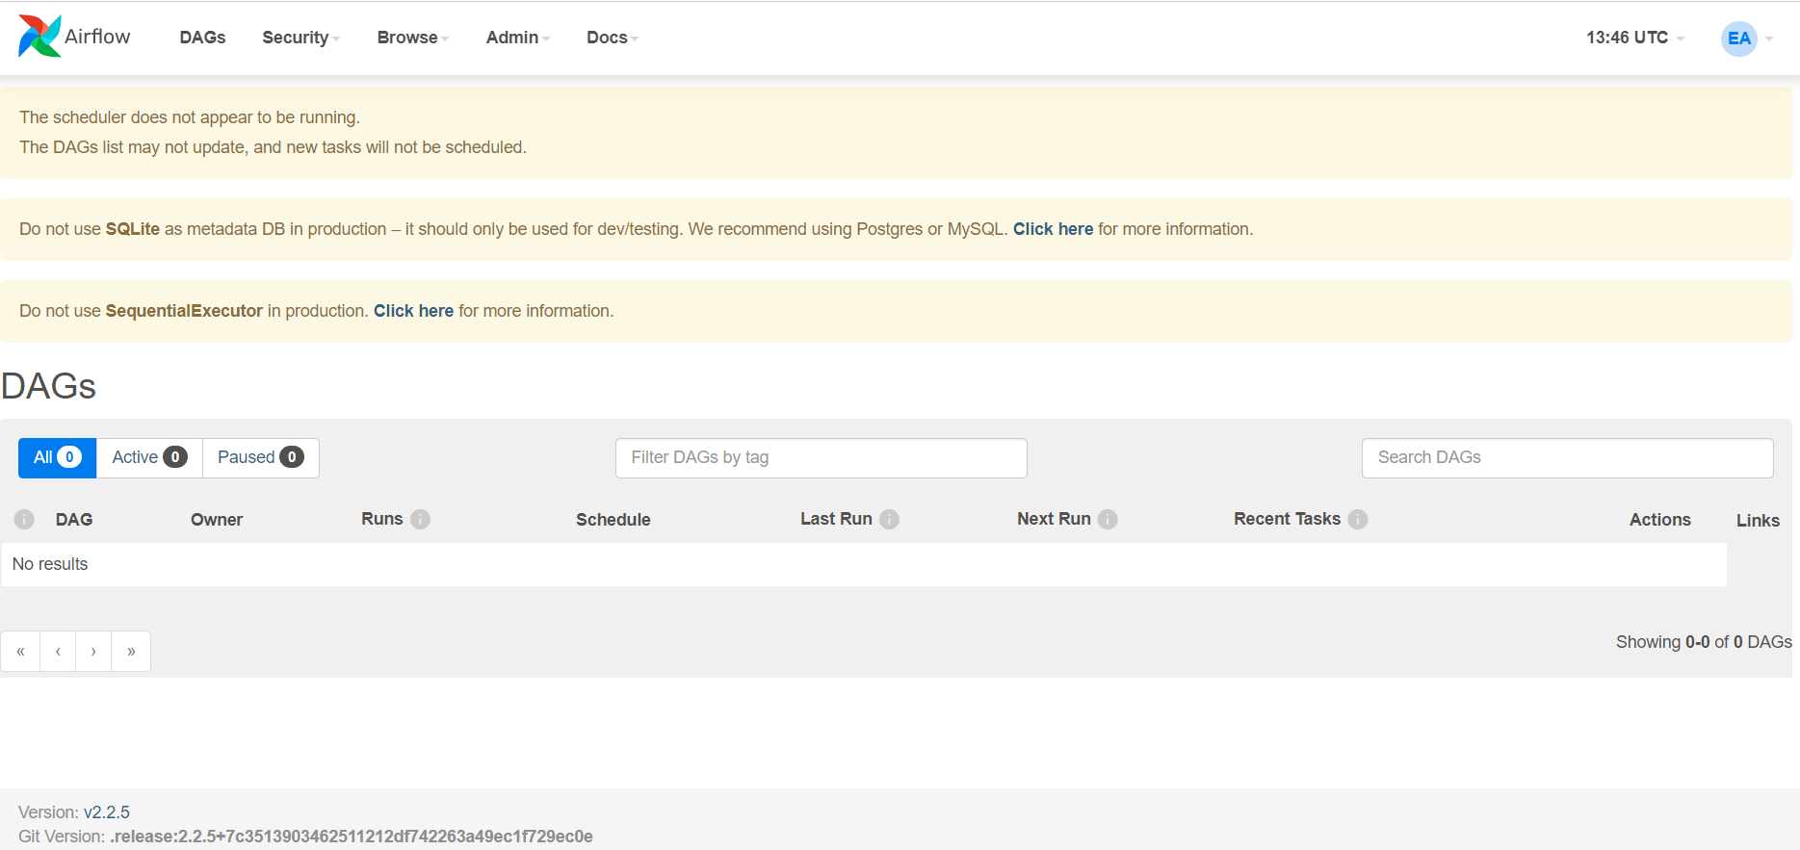
Task: Go to the last page of DAGs
Action: (131, 651)
